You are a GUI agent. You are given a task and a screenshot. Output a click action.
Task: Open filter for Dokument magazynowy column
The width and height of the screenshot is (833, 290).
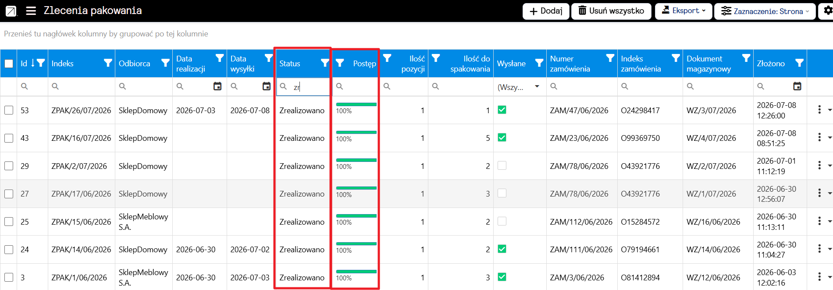(x=746, y=57)
